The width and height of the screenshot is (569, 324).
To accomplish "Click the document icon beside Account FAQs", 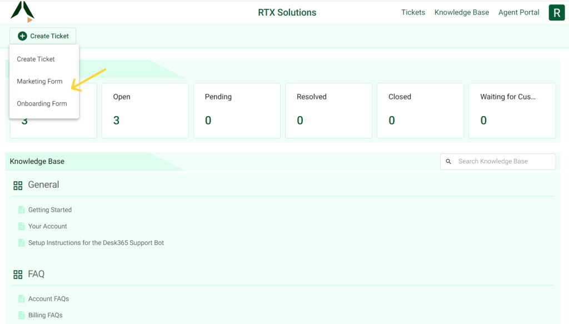I will click(21, 298).
